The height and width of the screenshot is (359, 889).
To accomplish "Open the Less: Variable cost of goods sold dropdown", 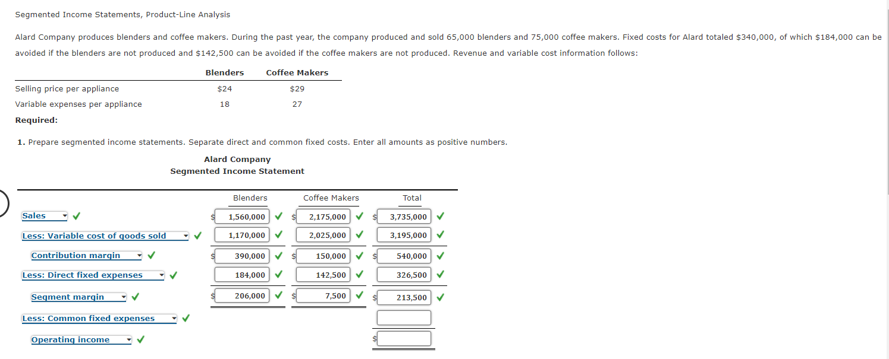I will (105, 236).
